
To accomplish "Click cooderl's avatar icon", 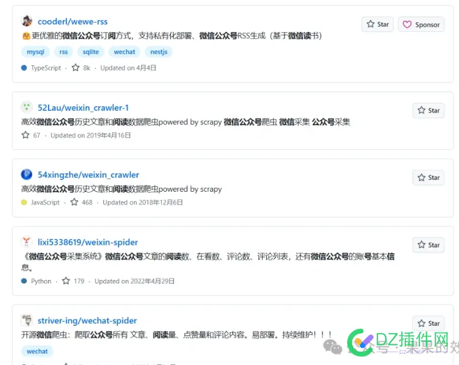I will (26, 21).
